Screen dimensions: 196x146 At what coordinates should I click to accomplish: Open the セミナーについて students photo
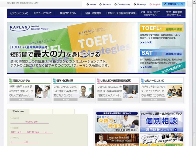pyautogui.click(x=175, y=92)
